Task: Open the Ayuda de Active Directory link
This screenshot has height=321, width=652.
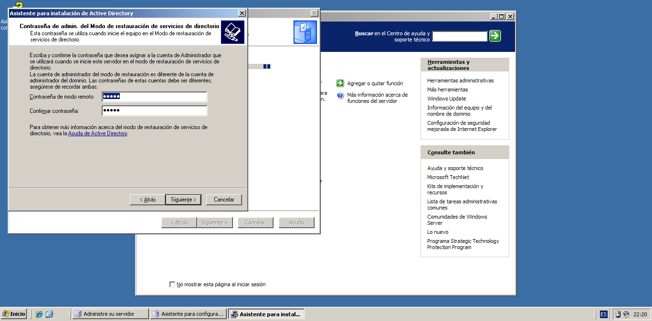Action: 98,134
